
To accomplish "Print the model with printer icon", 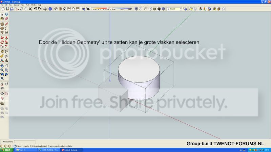I will coord(45,9).
